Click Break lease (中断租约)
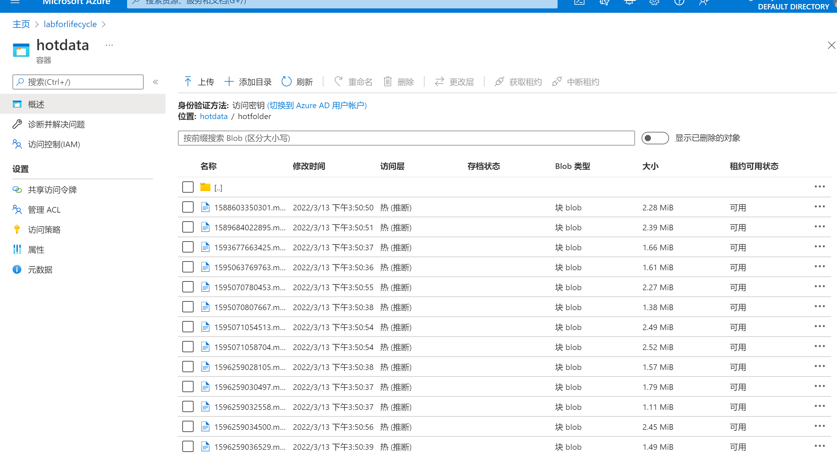Viewport: 837px width, 456px height. [x=575, y=82]
